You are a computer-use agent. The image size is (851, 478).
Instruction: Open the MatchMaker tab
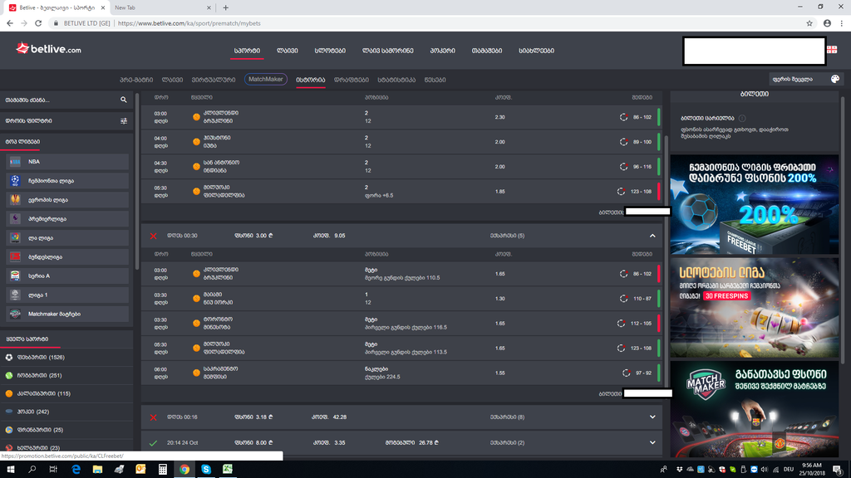click(265, 80)
